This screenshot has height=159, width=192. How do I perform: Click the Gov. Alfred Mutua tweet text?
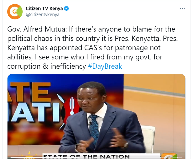(93, 48)
